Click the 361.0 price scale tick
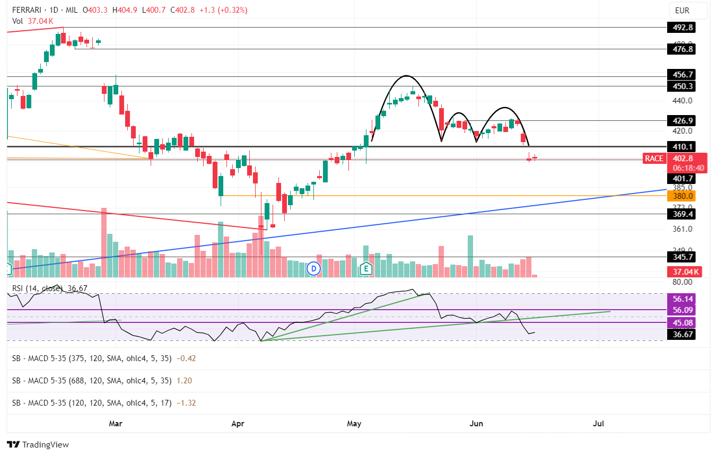The width and height of the screenshot is (717, 456). [x=682, y=229]
